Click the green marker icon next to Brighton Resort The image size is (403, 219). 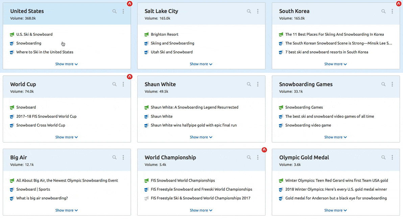point(146,34)
